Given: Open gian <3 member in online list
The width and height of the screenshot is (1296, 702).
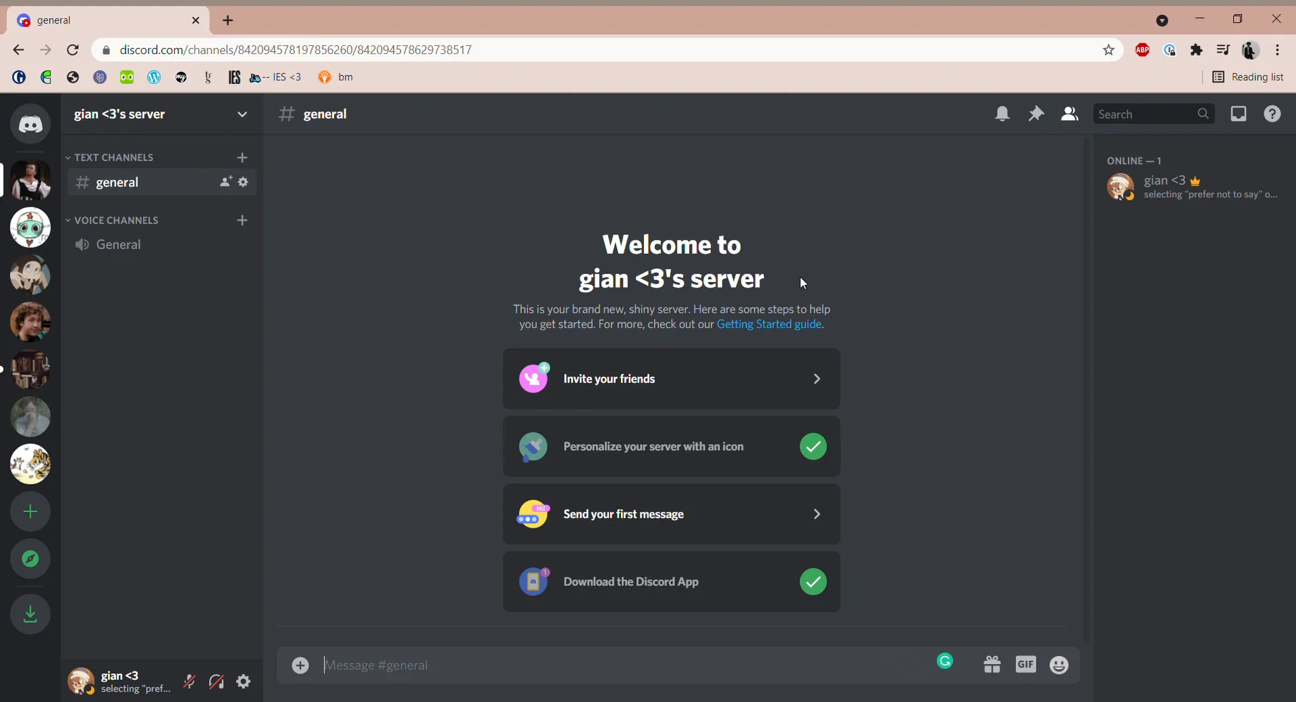Looking at the screenshot, I should 1194,187.
